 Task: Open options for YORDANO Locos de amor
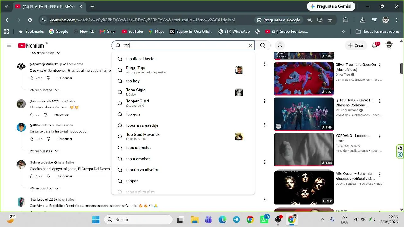[x=380, y=137]
